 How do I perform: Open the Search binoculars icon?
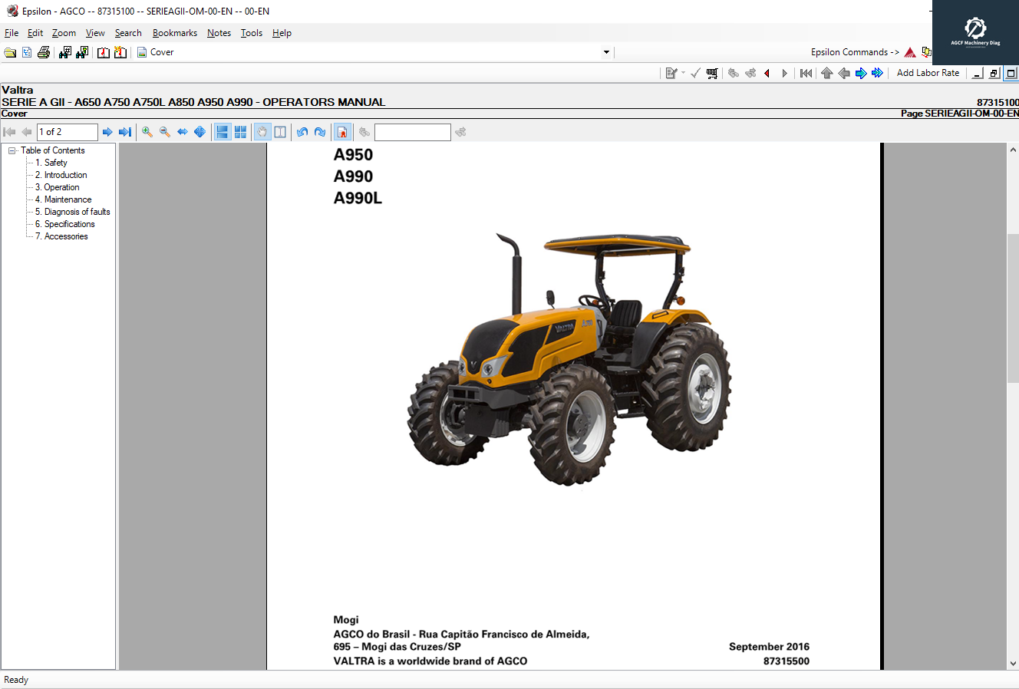[65, 52]
